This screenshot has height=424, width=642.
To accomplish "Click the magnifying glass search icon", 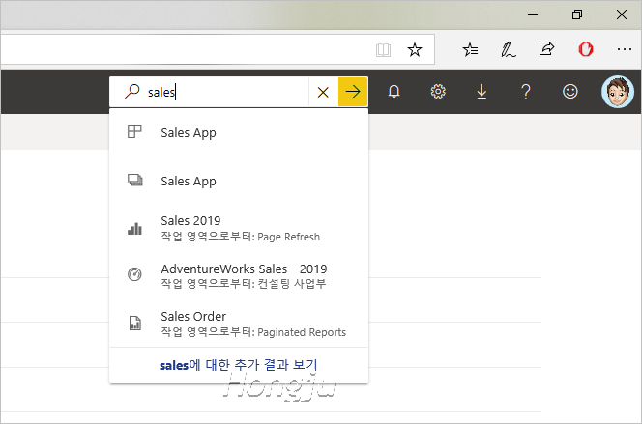I will (x=131, y=91).
